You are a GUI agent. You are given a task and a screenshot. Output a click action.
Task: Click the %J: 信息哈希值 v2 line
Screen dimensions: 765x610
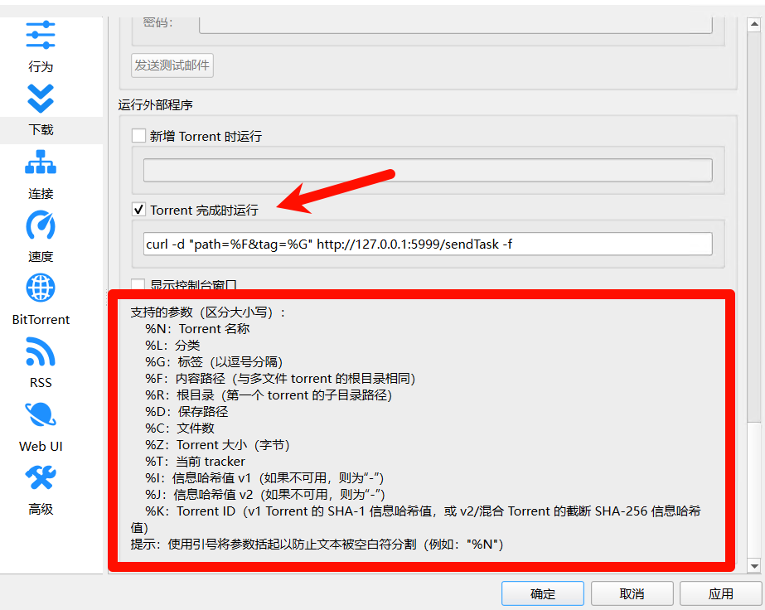point(265,495)
